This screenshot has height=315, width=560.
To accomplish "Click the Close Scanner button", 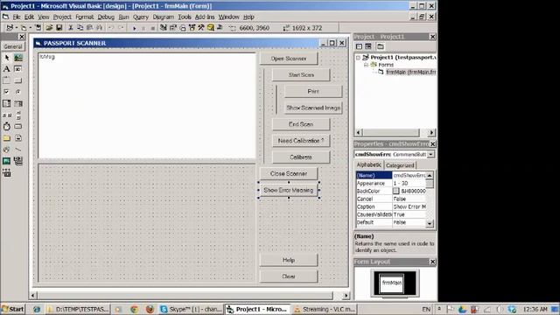I will 289,173.
